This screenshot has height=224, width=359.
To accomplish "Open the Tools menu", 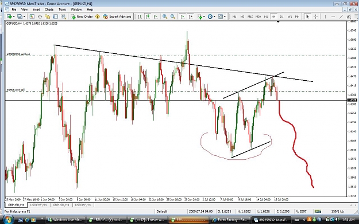I will (x=62, y=9).
